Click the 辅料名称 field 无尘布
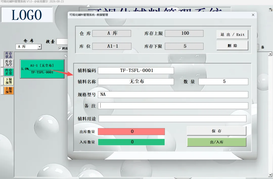Screen dimensions: 273x179 [x=136, y=82]
